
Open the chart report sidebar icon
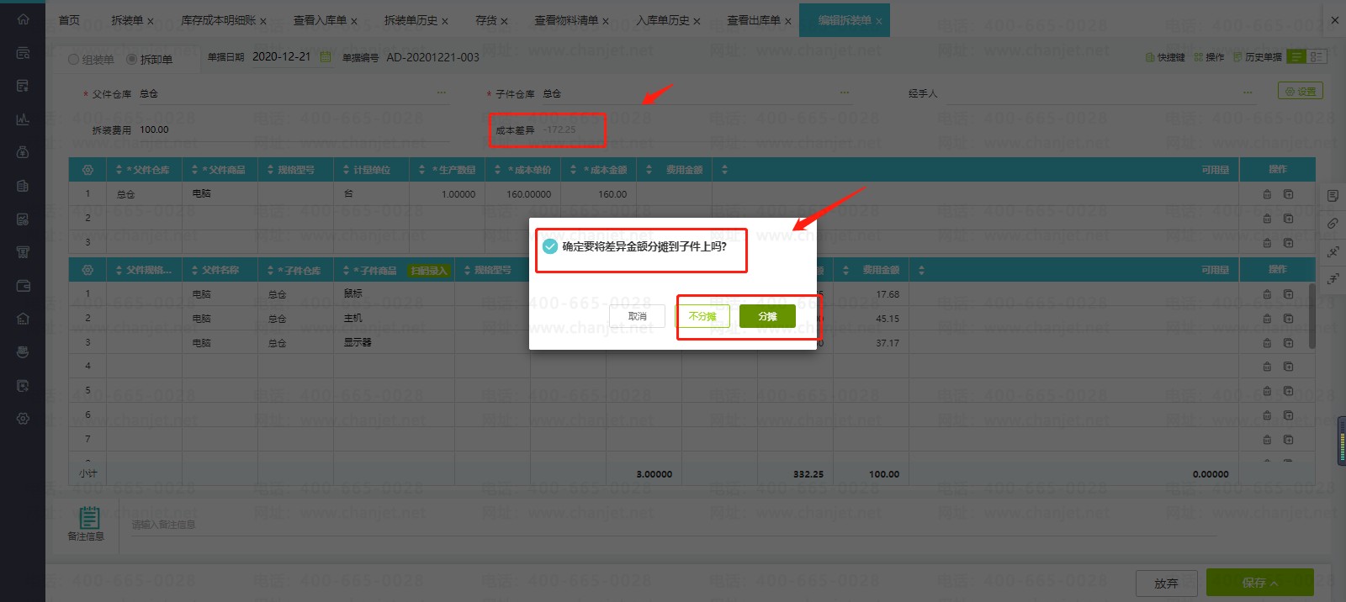pyautogui.click(x=23, y=119)
